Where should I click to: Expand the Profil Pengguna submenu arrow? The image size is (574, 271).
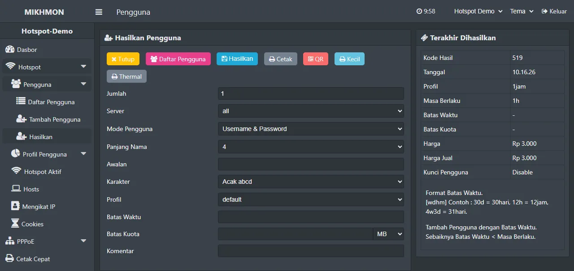point(83,154)
